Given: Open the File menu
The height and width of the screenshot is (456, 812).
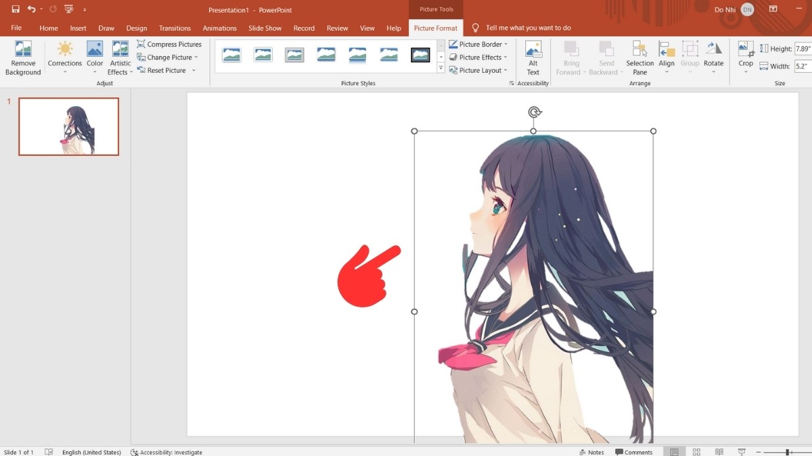Looking at the screenshot, I should tap(16, 28).
